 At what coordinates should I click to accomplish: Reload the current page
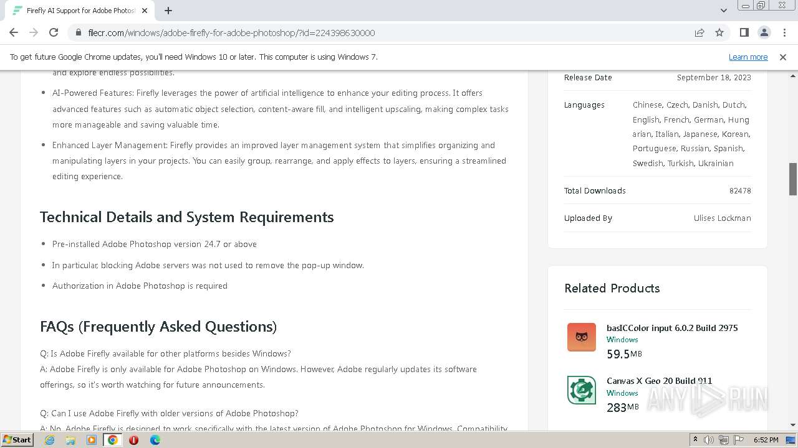point(54,32)
